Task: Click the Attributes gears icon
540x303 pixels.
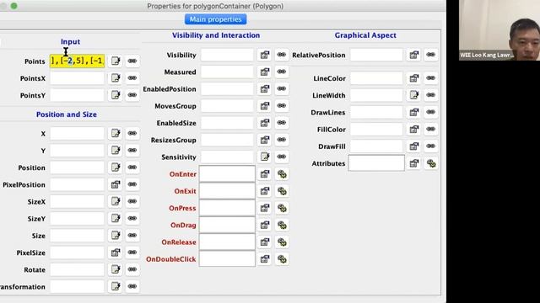Action: point(431,163)
